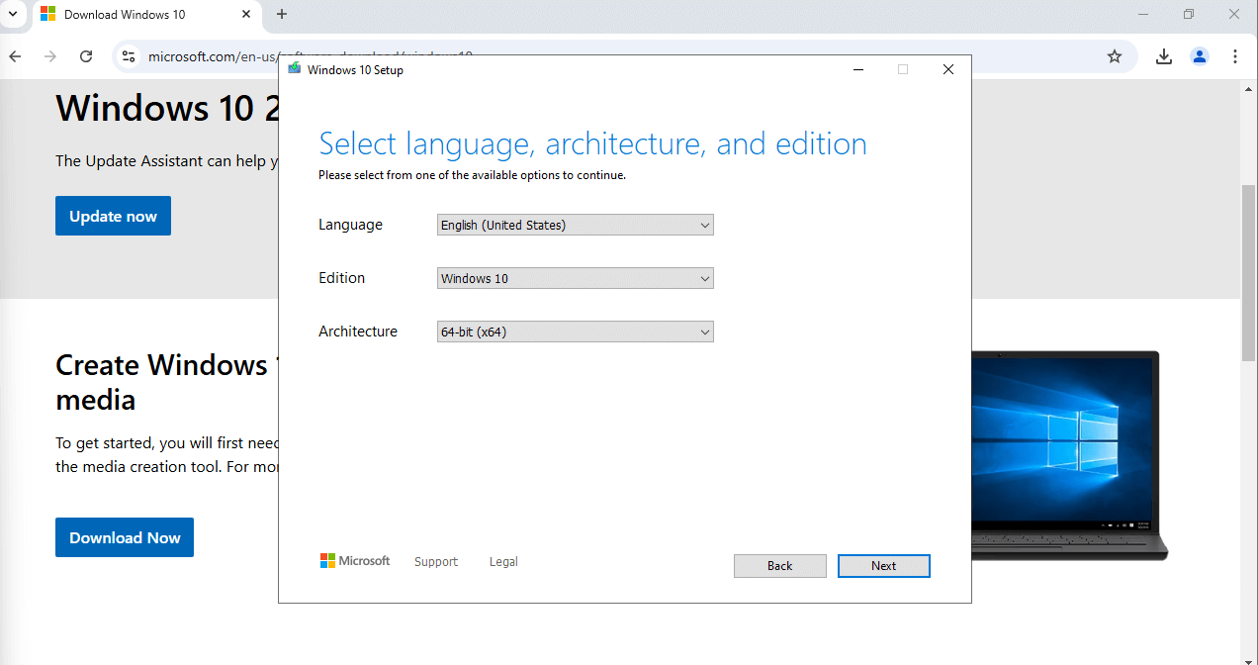Open the Support link in Setup
This screenshot has width=1258, height=665.
(436, 561)
